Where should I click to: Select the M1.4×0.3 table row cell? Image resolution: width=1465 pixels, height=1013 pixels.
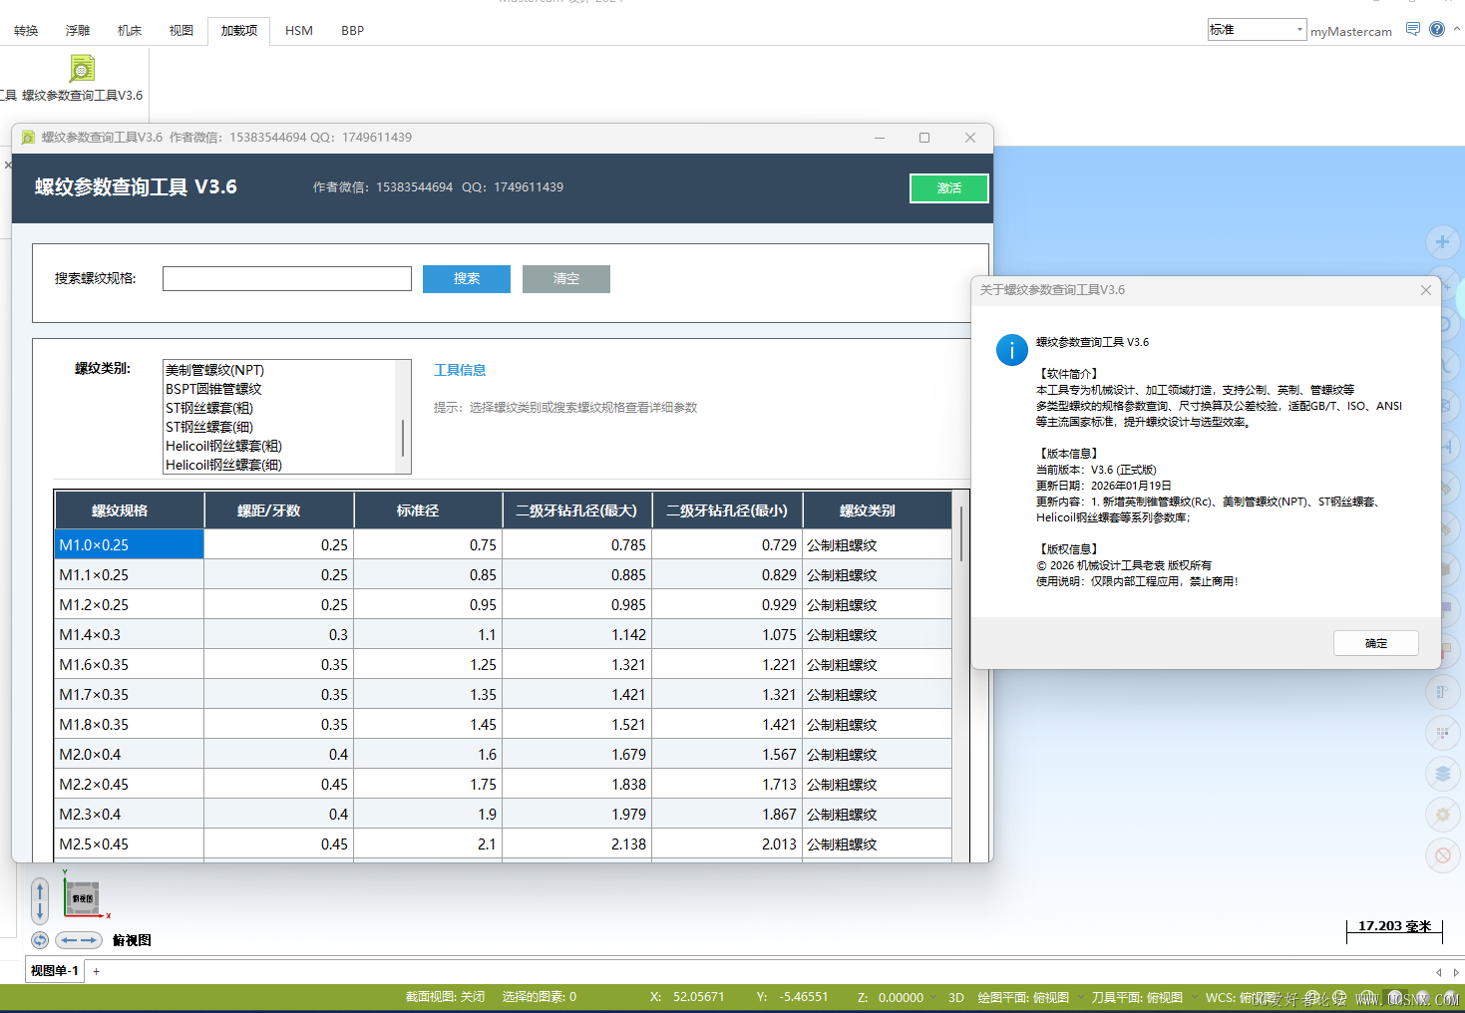(x=130, y=634)
